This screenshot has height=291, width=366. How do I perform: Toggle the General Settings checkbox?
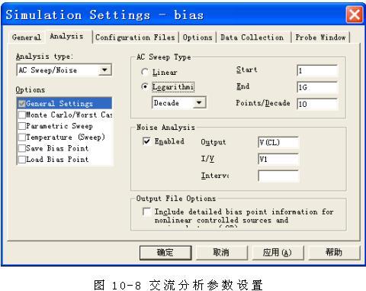click(x=22, y=104)
